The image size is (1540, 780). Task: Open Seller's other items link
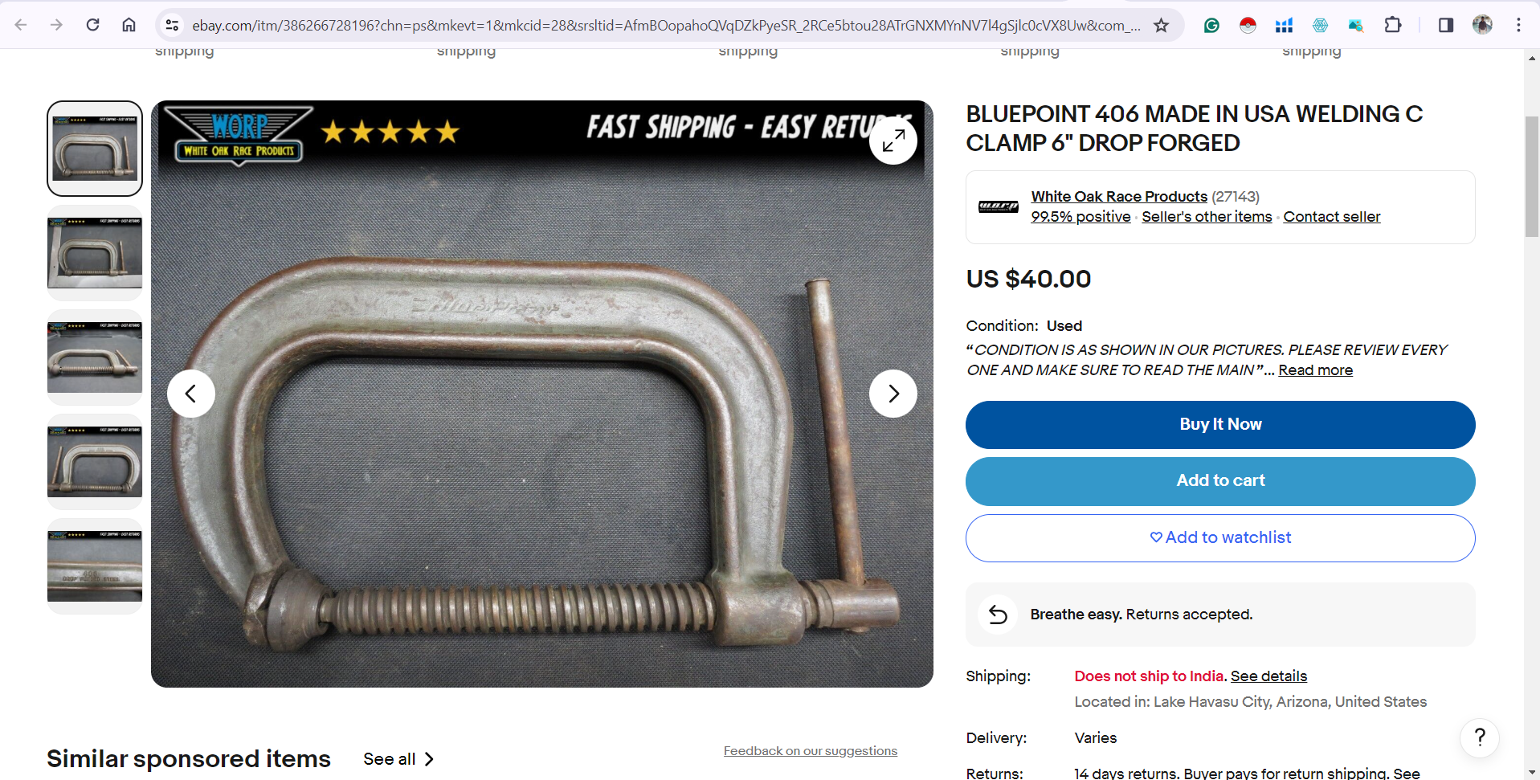[x=1207, y=217]
